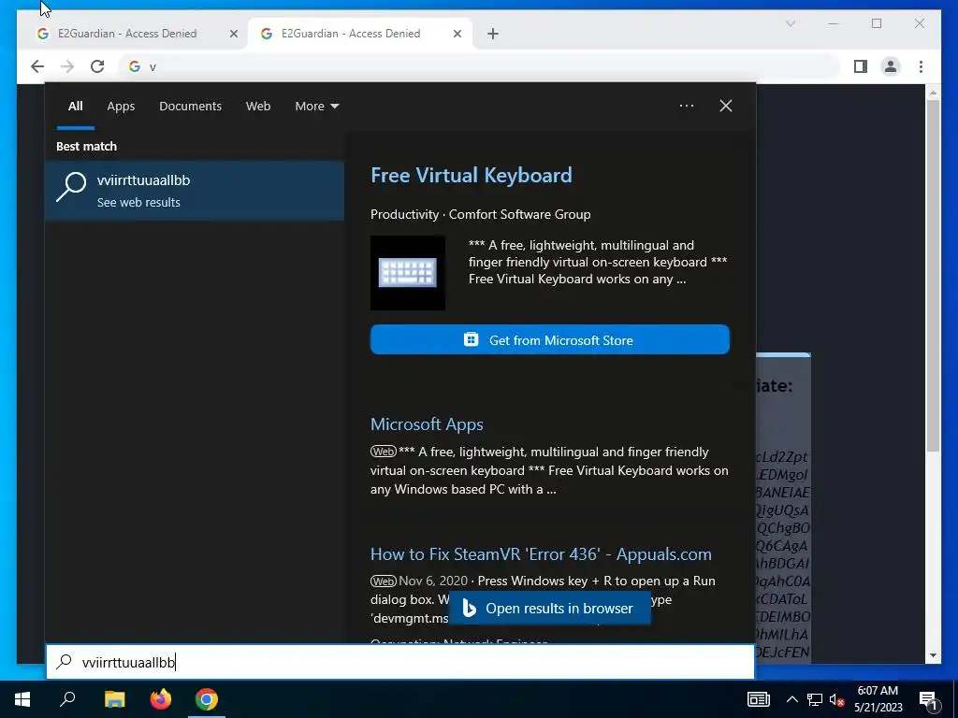The image size is (958, 718).
Task: Click Free Virtual Keyboard app thumbnail
Action: 408,273
